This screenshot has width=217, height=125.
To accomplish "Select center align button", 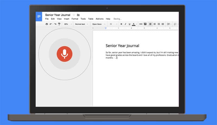I will coord(155,24).
